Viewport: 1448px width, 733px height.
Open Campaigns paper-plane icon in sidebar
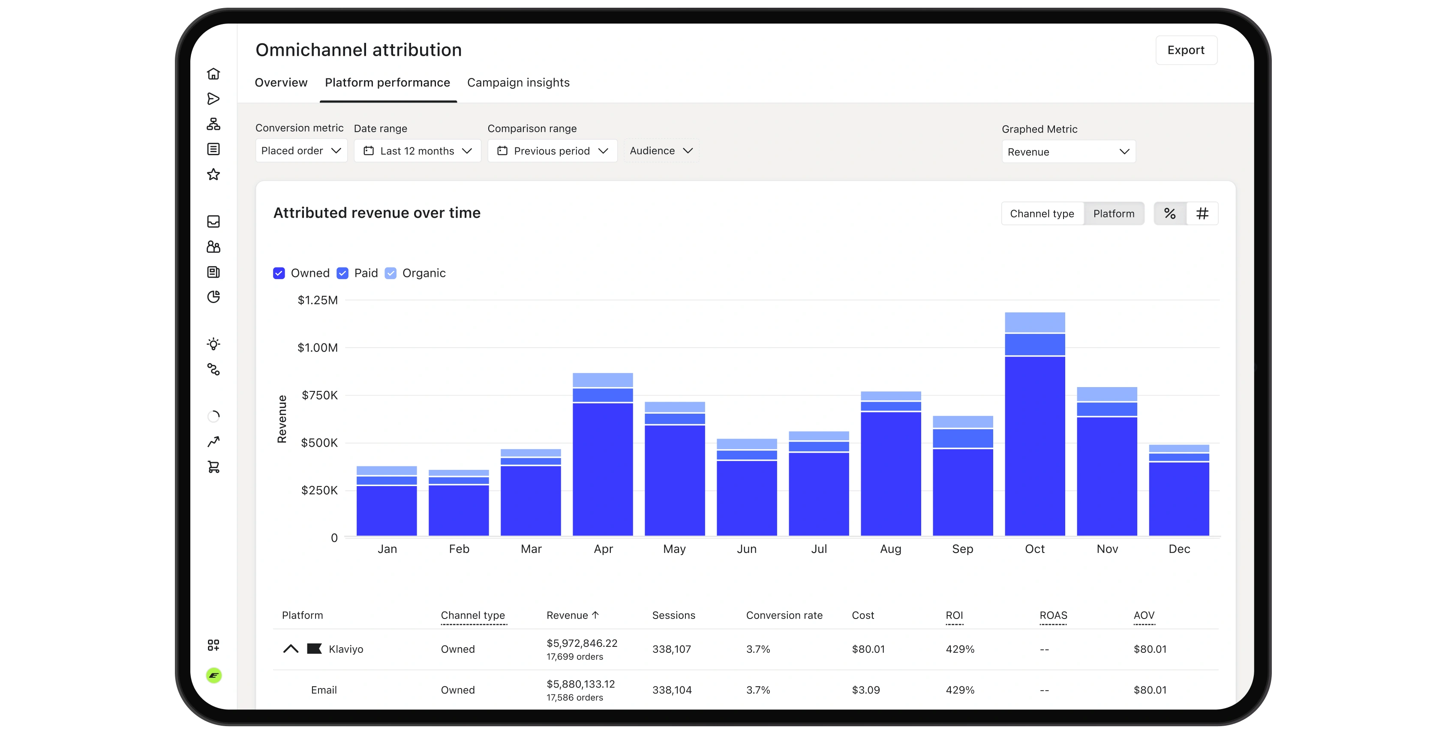[x=213, y=99]
